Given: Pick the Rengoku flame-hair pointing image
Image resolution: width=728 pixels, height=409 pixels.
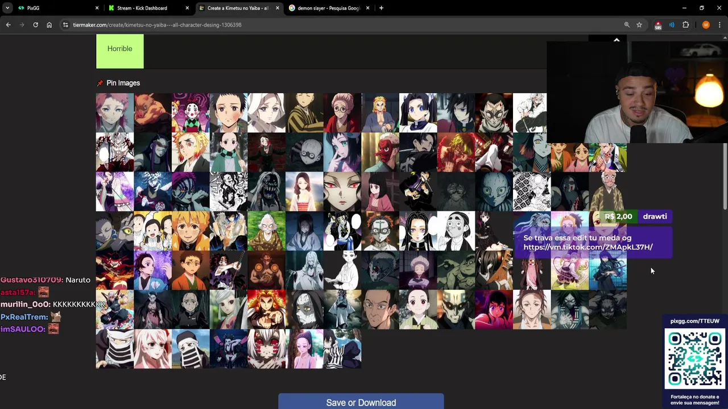Looking at the screenshot, I should pyautogui.click(x=266, y=310).
